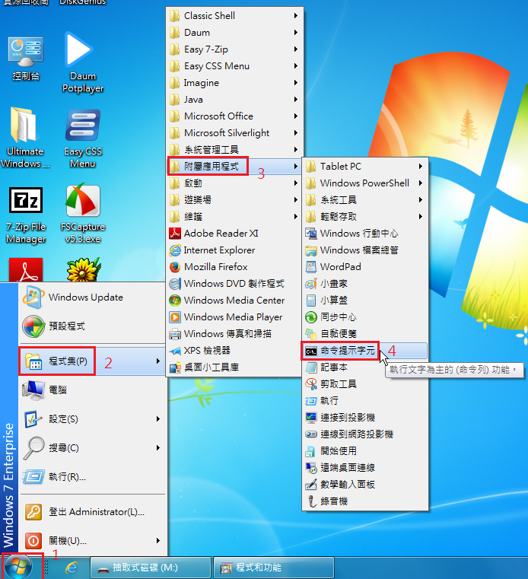Open Adobe Reader XI from programs menu

tap(234, 234)
